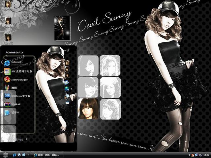
Task: Expand the all programs 程序(P) arrow
Action: click(26, 139)
